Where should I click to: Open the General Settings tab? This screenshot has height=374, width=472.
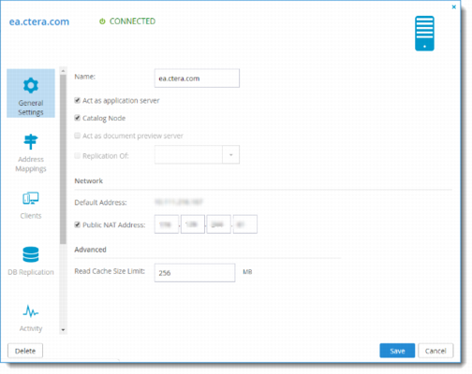[x=31, y=93]
